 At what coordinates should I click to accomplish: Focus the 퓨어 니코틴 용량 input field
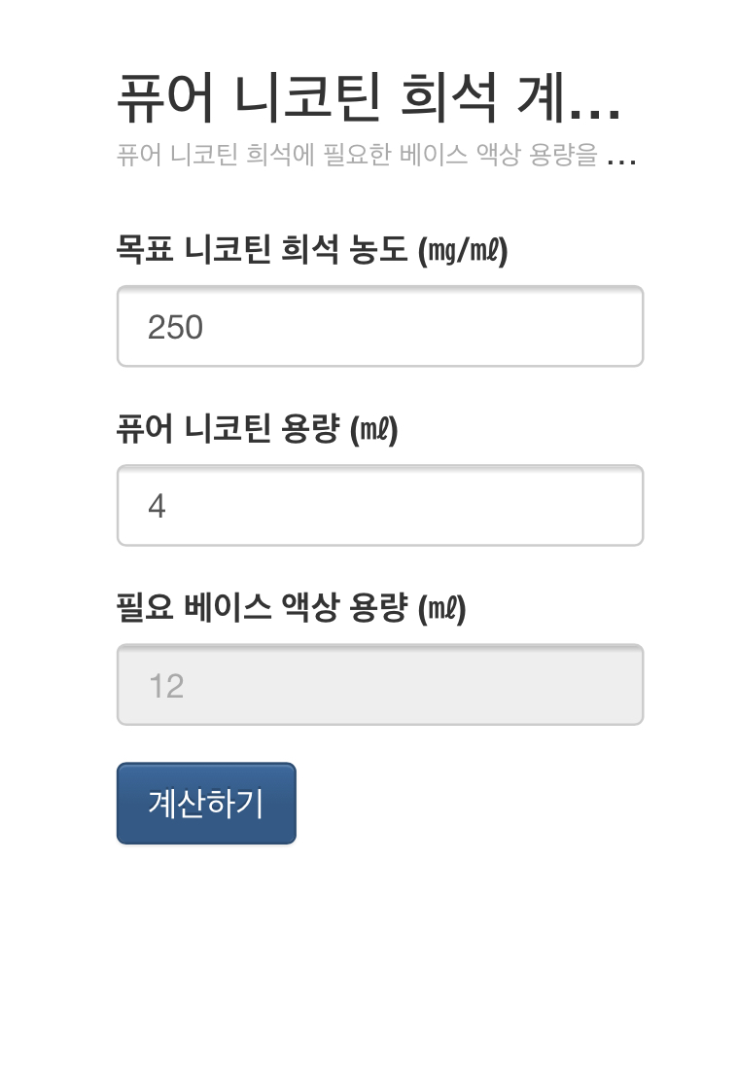380,505
